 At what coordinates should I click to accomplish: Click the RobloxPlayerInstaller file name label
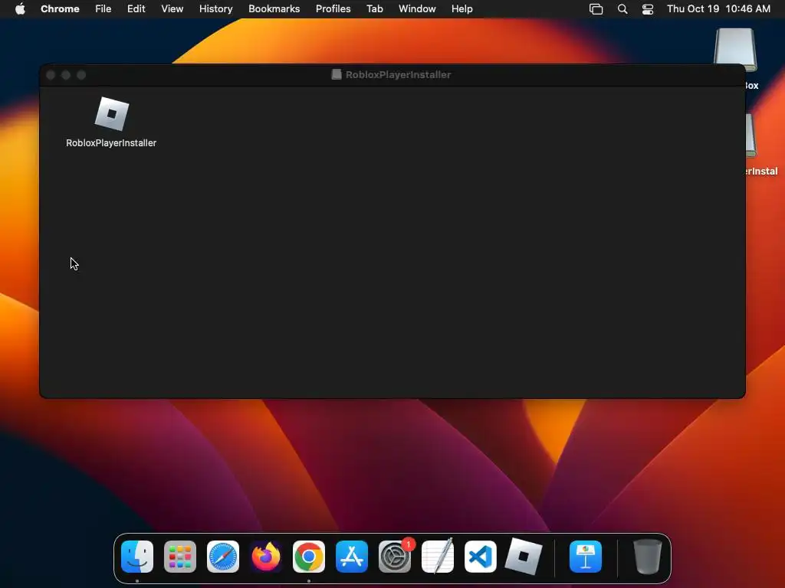coord(111,143)
